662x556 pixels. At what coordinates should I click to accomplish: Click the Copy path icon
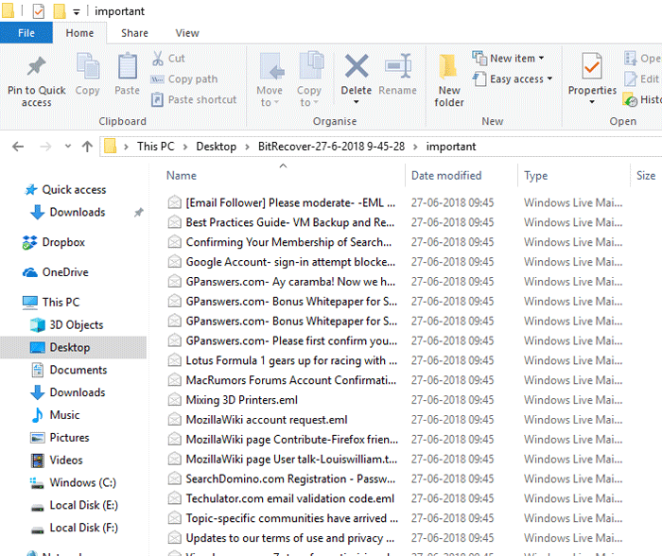point(157,78)
